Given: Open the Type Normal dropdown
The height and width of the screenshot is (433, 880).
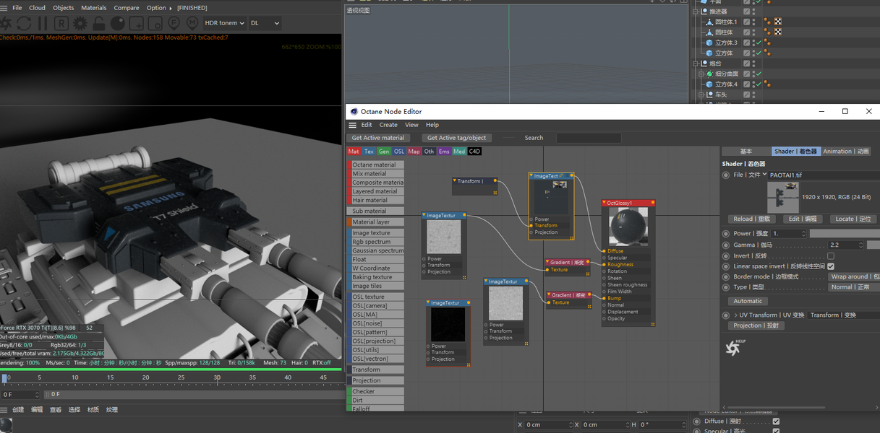Looking at the screenshot, I should 854,287.
